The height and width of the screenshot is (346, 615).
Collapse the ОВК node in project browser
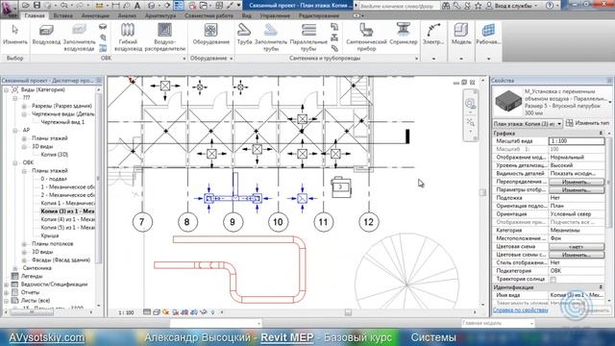click(x=15, y=162)
